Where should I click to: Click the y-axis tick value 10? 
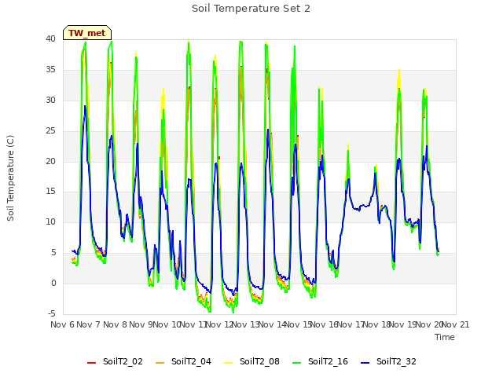(x=50, y=221)
